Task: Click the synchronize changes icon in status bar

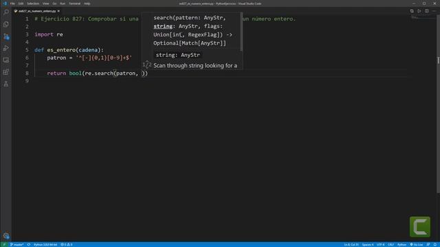Action: click(29, 244)
